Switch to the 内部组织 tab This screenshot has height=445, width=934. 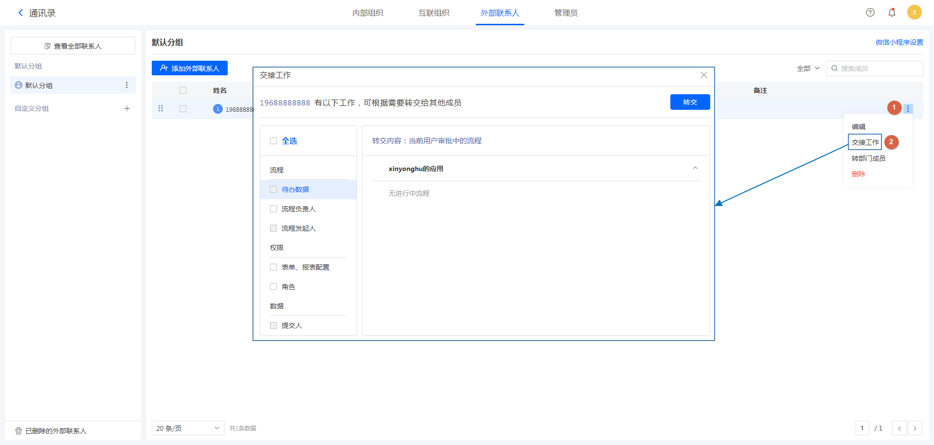[x=368, y=13]
